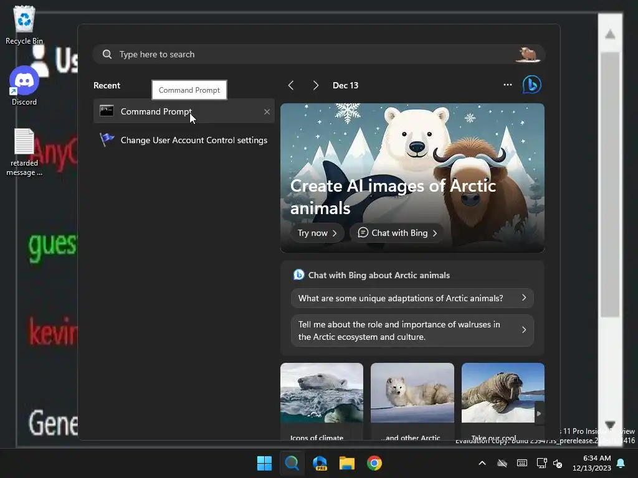Launch Microsoft Edge PRE from taskbar

click(320, 463)
